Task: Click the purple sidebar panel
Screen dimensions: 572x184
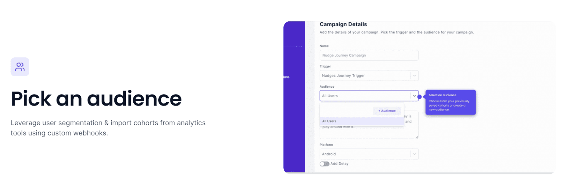Action: click(x=294, y=97)
